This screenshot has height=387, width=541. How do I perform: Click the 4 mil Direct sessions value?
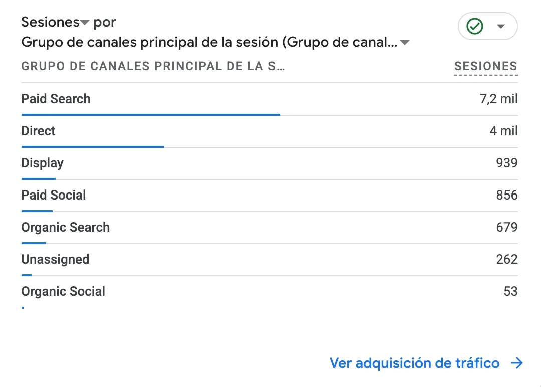(x=503, y=131)
